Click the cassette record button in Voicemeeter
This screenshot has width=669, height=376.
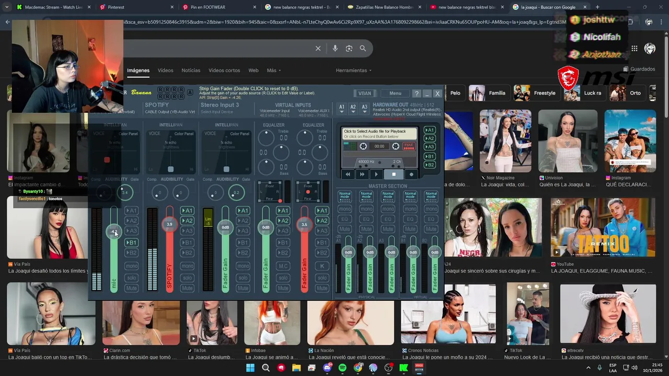[411, 174]
